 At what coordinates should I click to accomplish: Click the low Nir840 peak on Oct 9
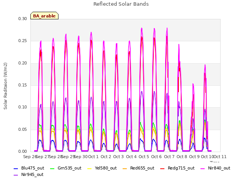(x=193, y=84)
